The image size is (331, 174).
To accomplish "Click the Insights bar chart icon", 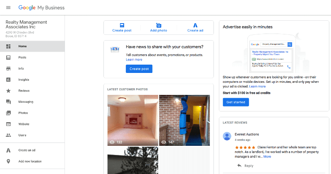I will tap(8, 80).
